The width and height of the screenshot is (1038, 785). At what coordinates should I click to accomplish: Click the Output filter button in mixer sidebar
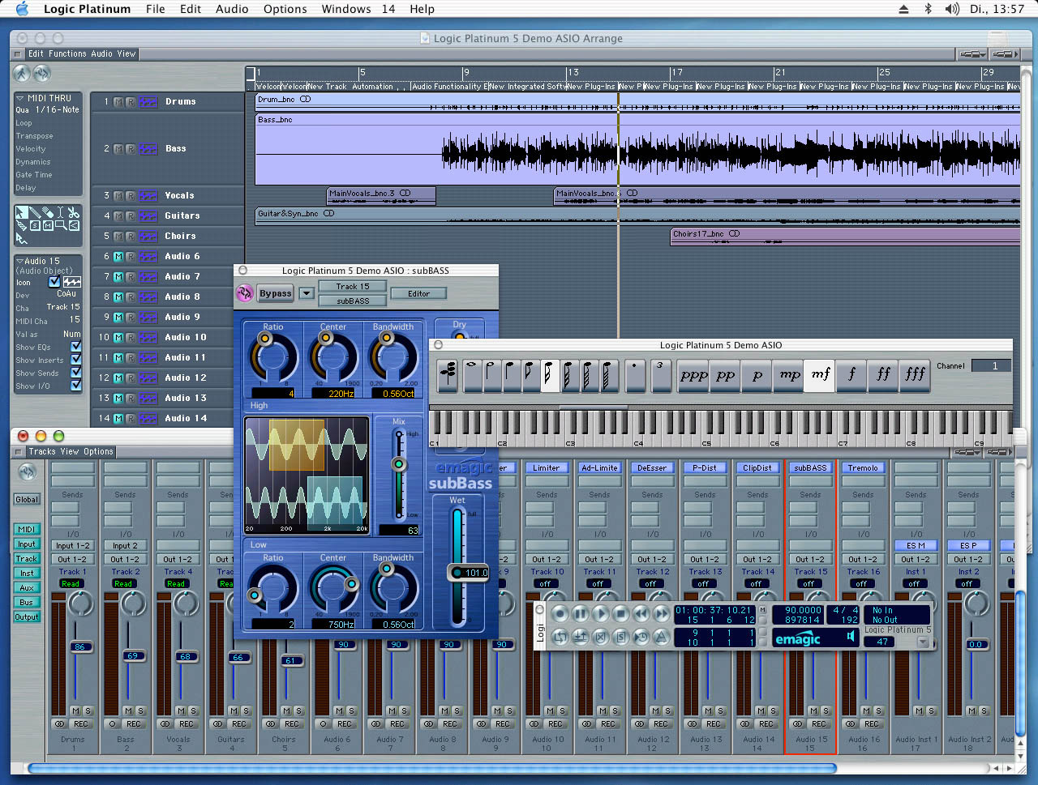click(x=27, y=616)
